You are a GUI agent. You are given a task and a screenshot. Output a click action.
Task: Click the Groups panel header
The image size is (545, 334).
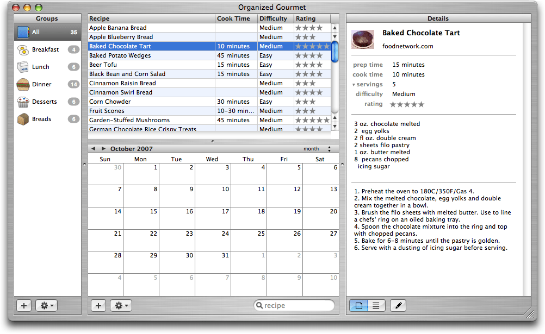[x=47, y=19]
